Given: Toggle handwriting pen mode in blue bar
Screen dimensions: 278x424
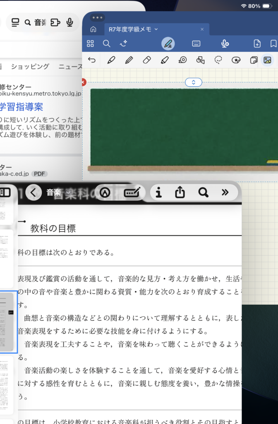Looking at the screenshot, I should coord(168,43).
